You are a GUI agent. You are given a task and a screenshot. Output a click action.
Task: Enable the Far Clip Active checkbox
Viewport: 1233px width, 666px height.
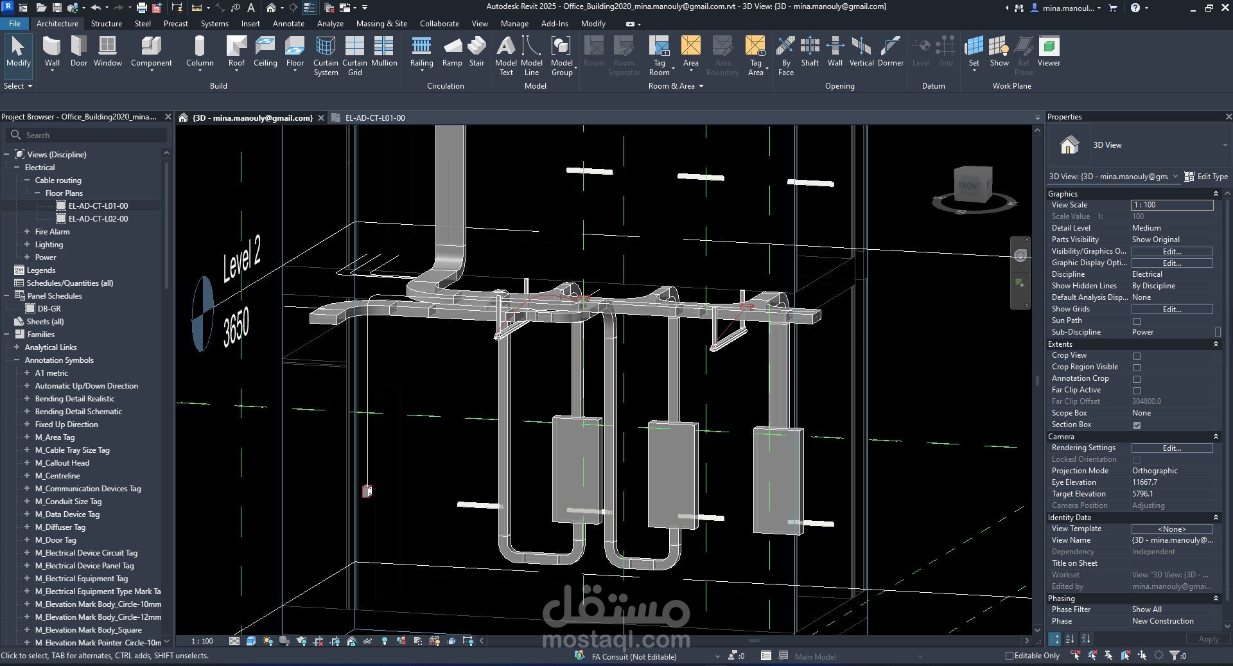[1137, 390]
